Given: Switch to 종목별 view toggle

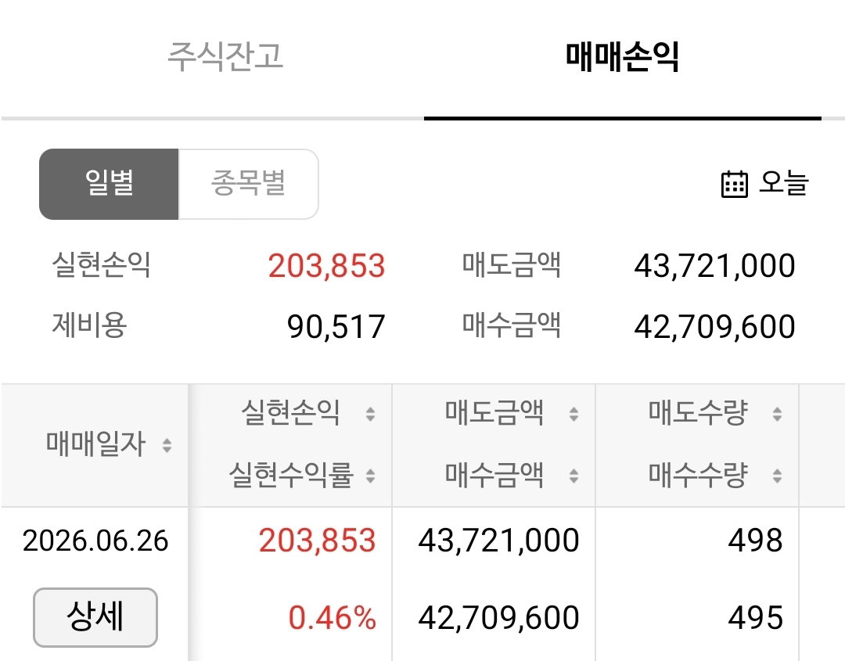Looking at the screenshot, I should click(x=249, y=185).
